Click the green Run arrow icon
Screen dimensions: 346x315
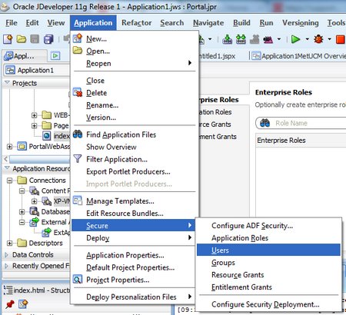pyautogui.click(x=296, y=39)
